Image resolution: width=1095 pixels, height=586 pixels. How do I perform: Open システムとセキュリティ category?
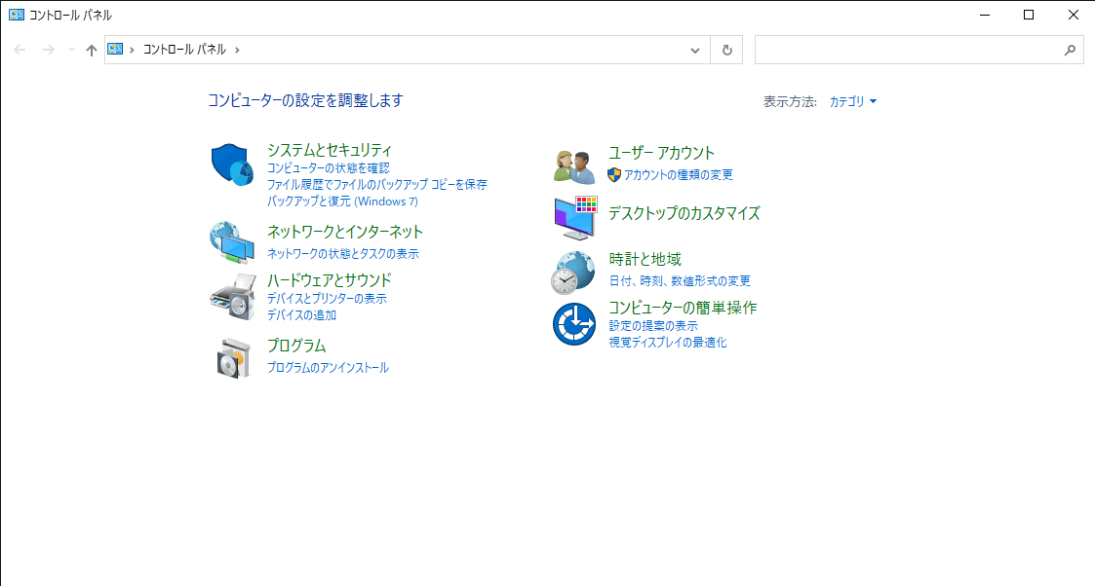tap(330, 150)
